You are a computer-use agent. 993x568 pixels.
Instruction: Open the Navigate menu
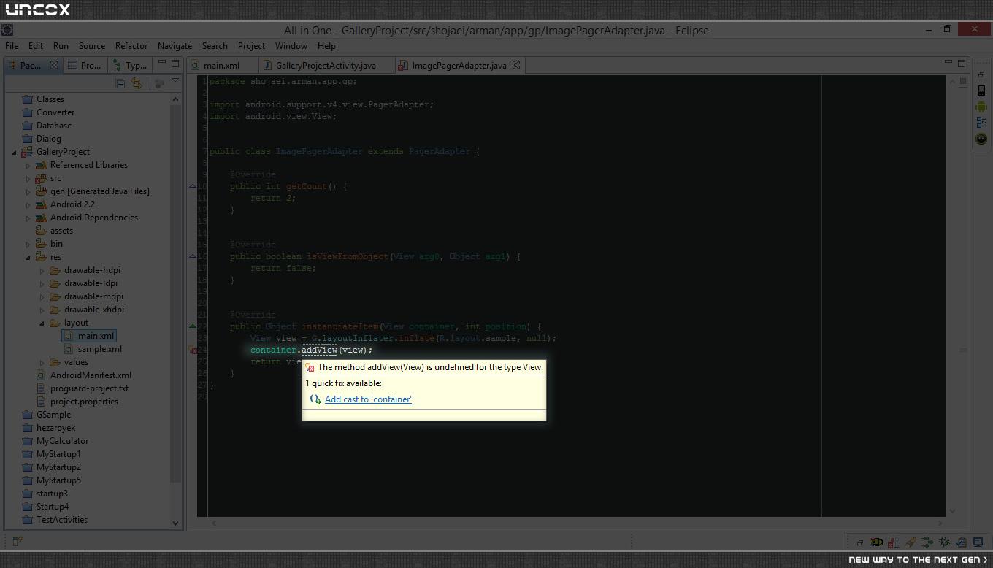coord(175,46)
